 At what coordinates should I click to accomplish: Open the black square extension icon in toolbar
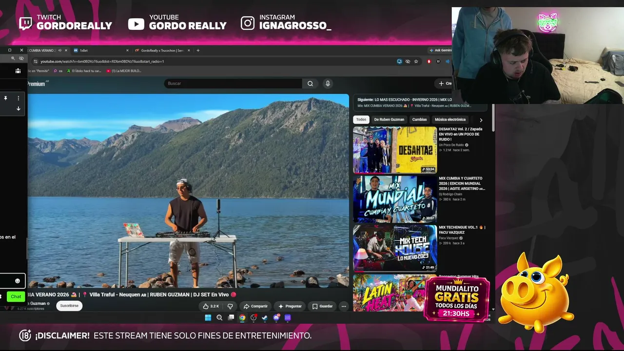438,61
